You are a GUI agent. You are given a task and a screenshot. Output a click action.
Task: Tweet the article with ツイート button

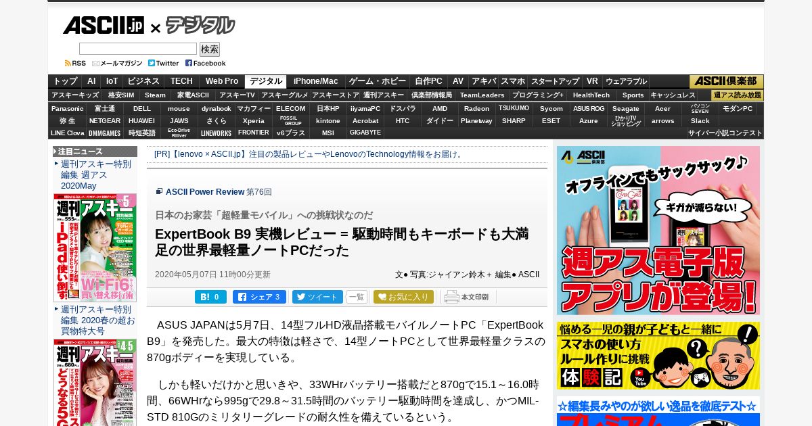point(317,297)
